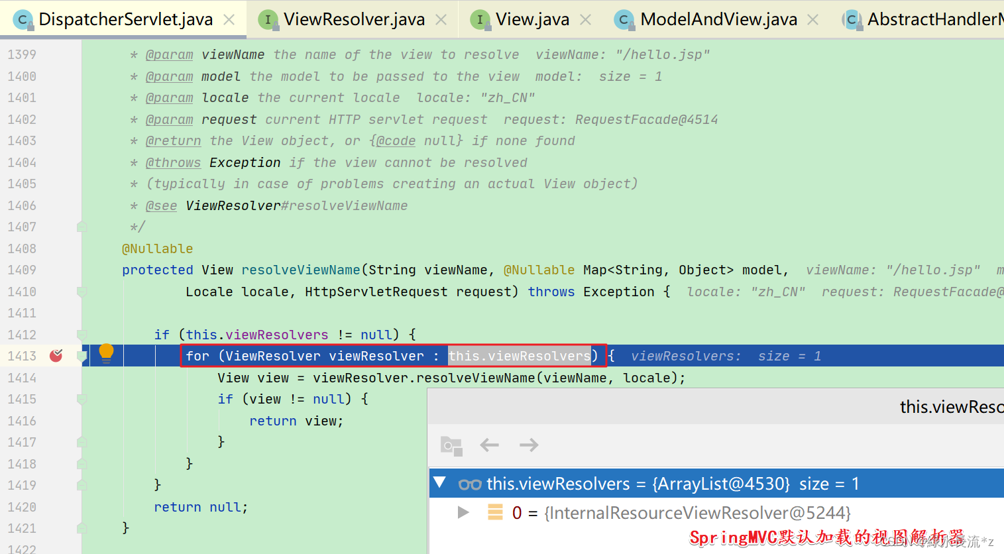The width and height of the screenshot is (1004, 554).
Task: Navigate forward in the evaluation popup
Action: pyautogui.click(x=529, y=445)
